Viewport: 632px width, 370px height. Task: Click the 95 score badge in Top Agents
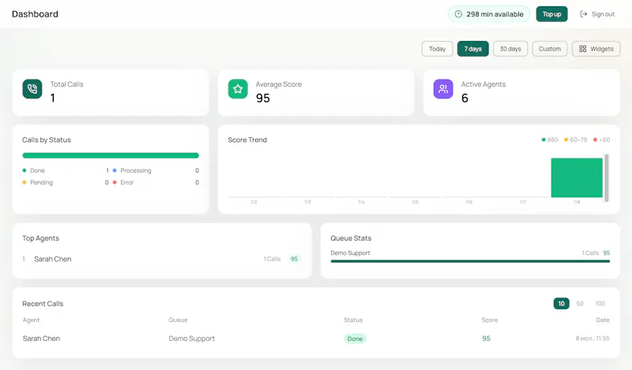point(294,259)
